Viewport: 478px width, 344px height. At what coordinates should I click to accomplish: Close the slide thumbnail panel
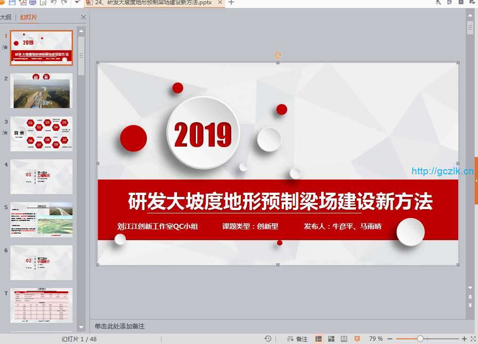(83, 17)
